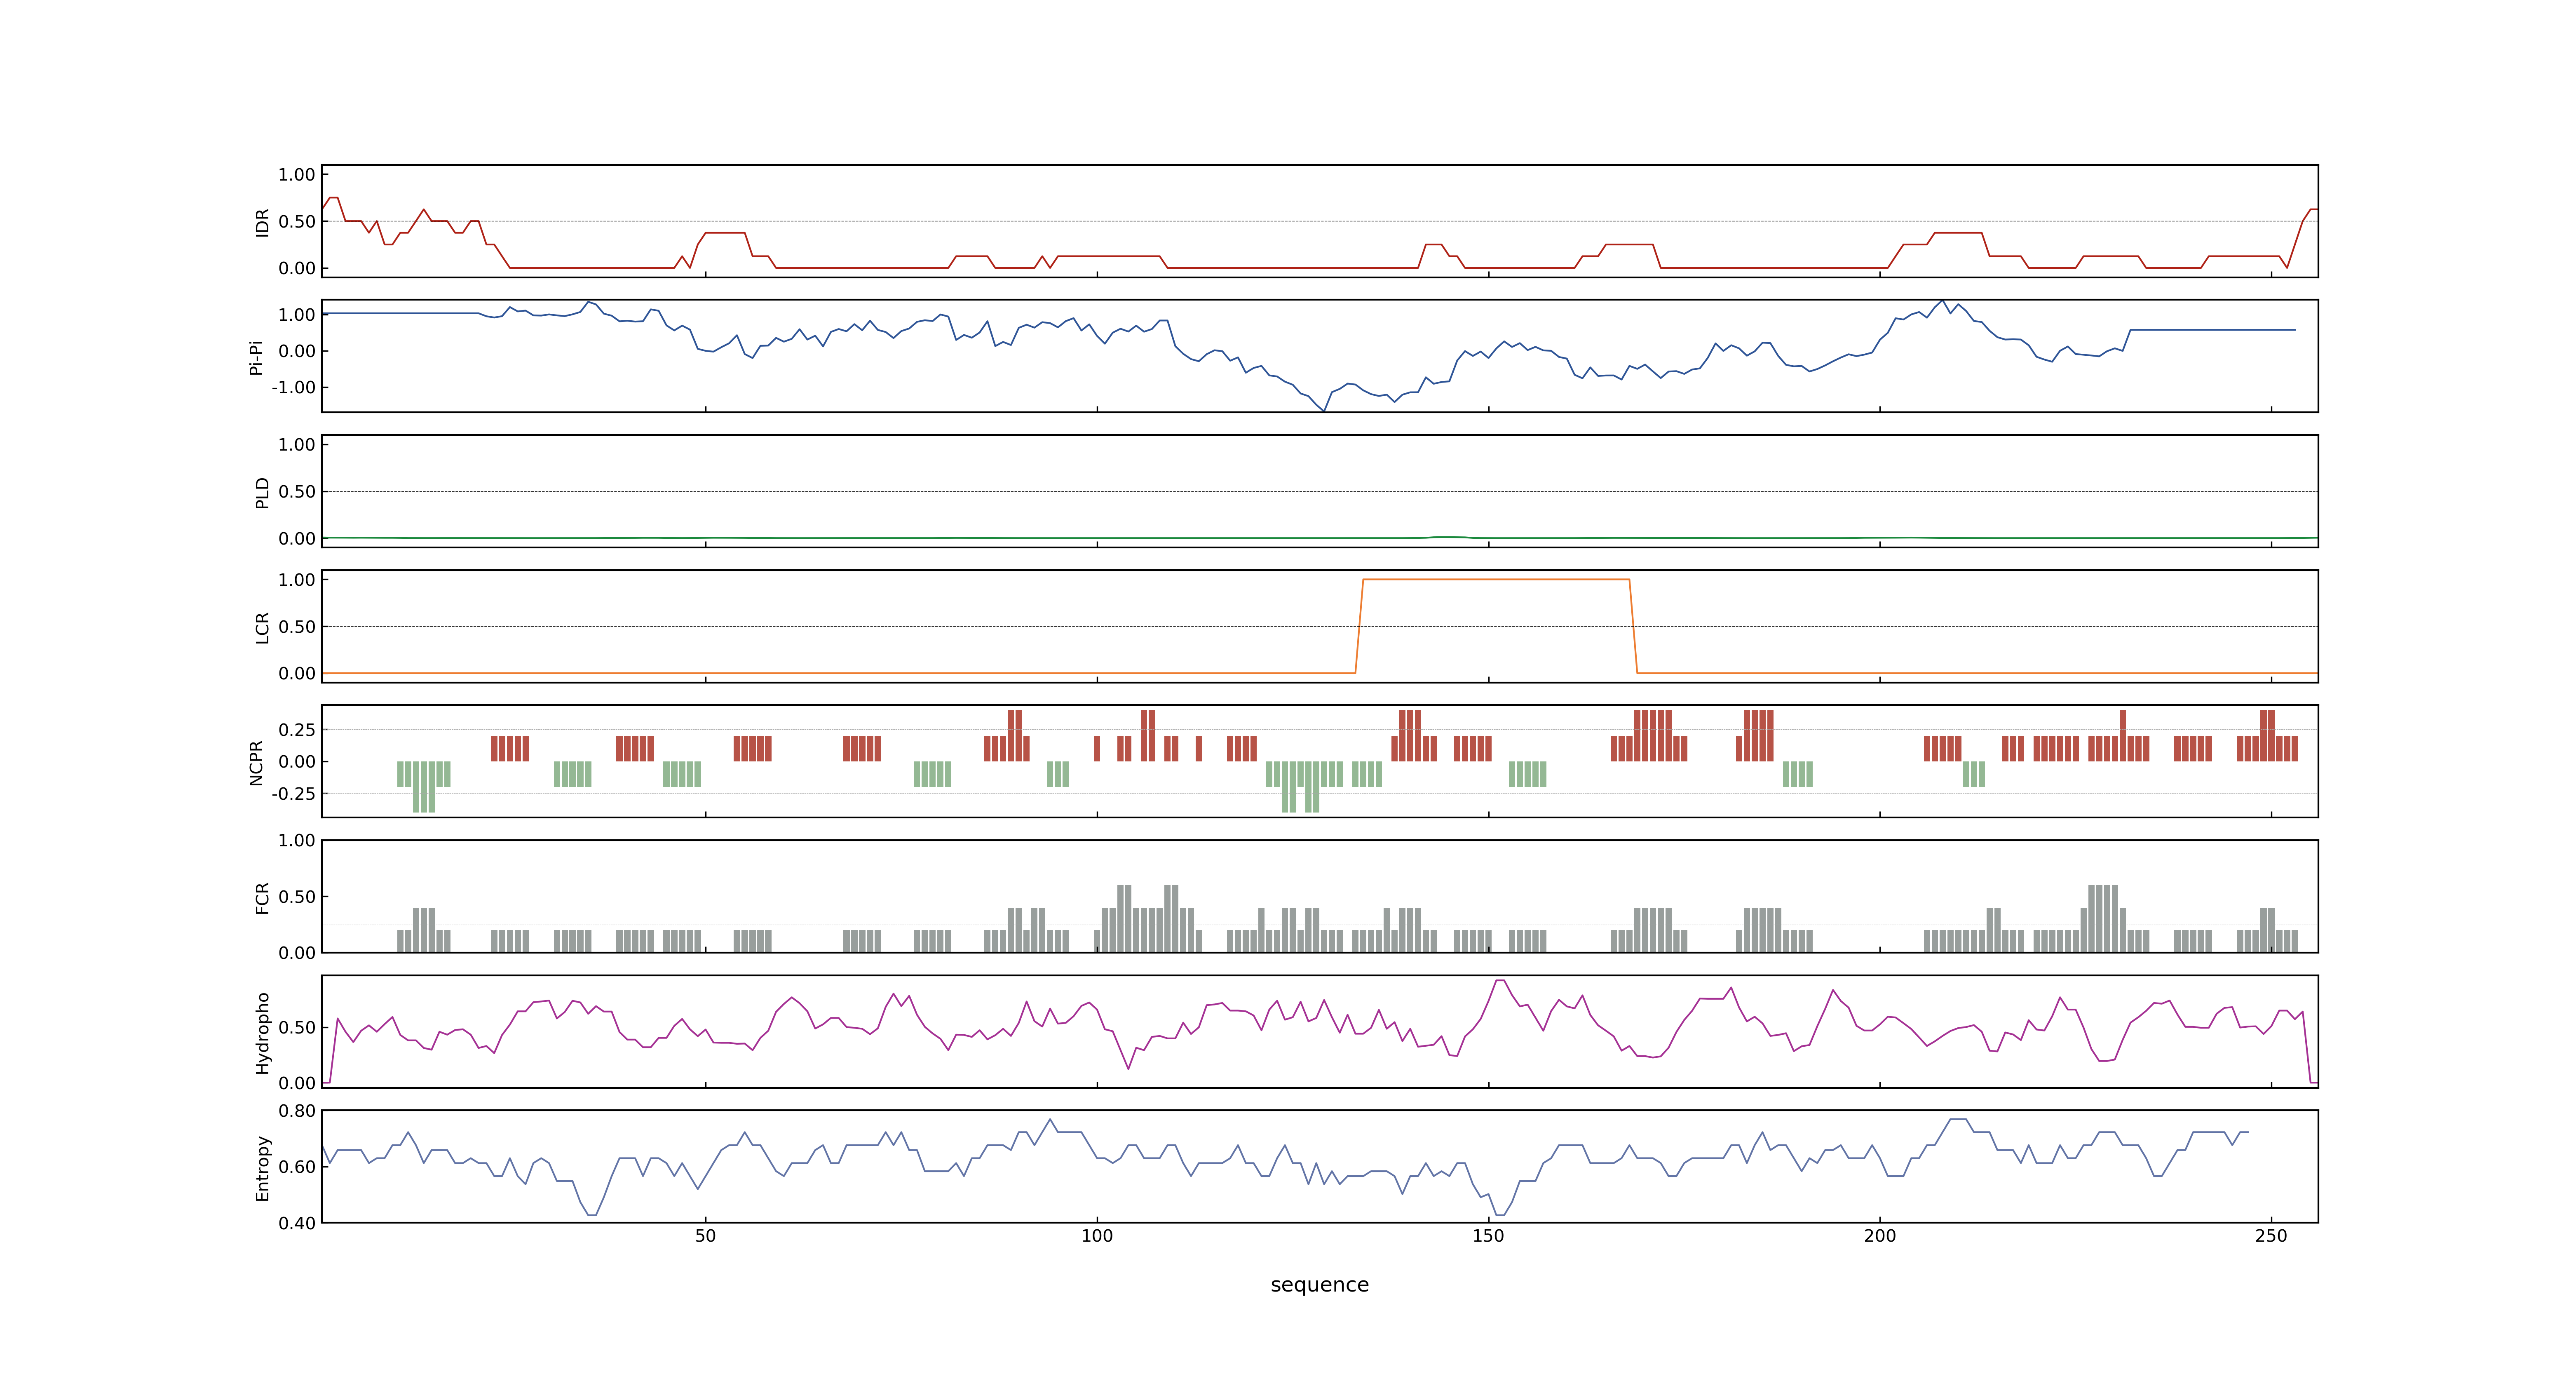The height and width of the screenshot is (1374, 2576).
Task: Click the Pi-Pi curve minimum near 130
Action: pyautogui.click(x=1324, y=410)
